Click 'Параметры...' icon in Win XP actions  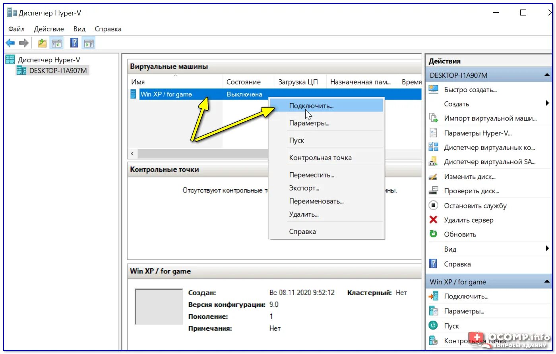[433, 311]
